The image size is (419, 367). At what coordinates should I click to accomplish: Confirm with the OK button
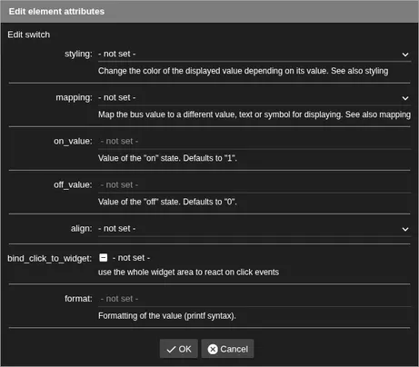pos(179,349)
